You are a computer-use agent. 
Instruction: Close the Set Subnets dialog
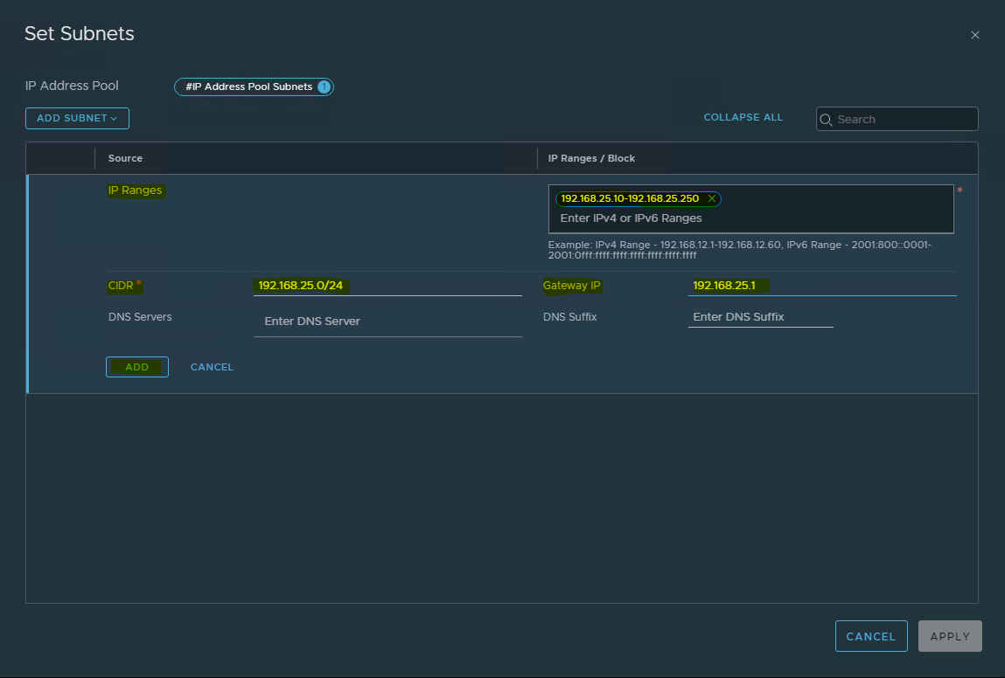[975, 35]
